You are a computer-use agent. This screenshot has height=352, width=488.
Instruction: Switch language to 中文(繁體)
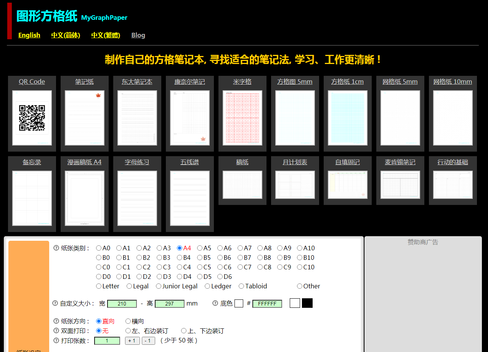pos(106,35)
